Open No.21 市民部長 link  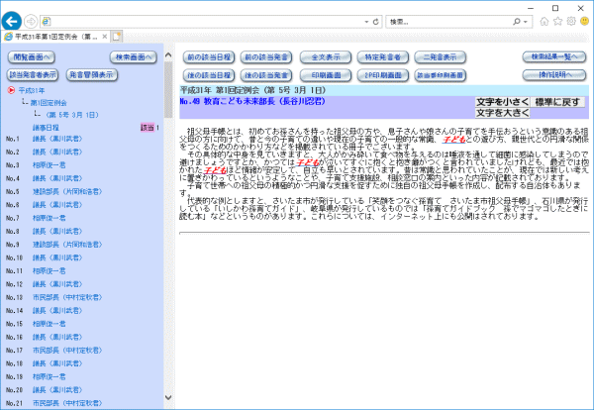click(67, 403)
